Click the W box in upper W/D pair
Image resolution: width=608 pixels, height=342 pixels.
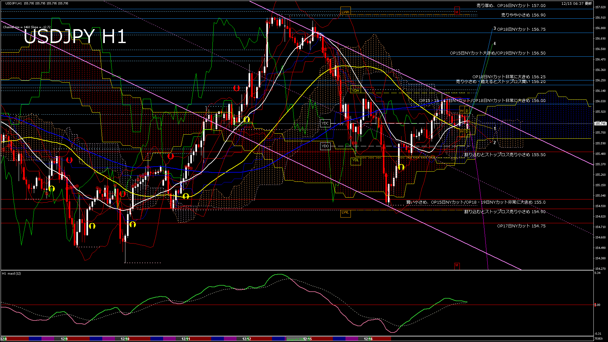462,111
